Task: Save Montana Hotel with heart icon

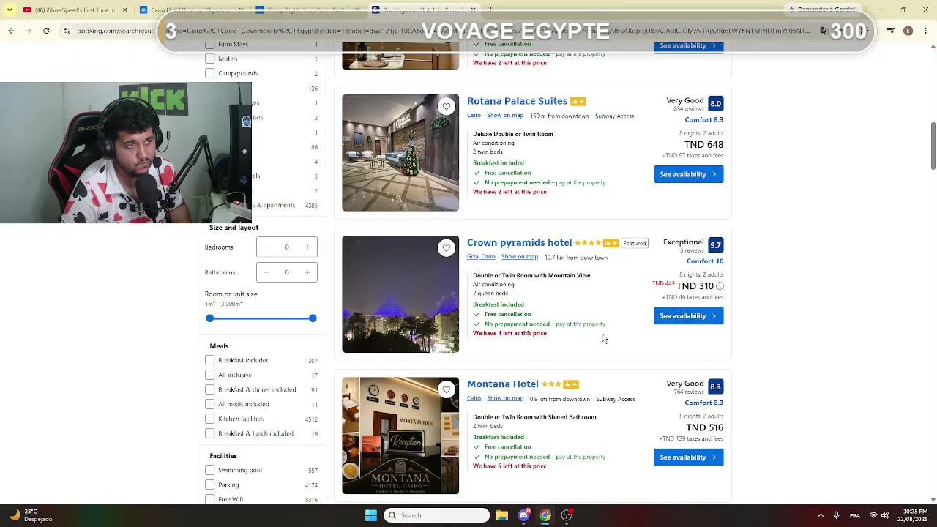Action: [447, 389]
